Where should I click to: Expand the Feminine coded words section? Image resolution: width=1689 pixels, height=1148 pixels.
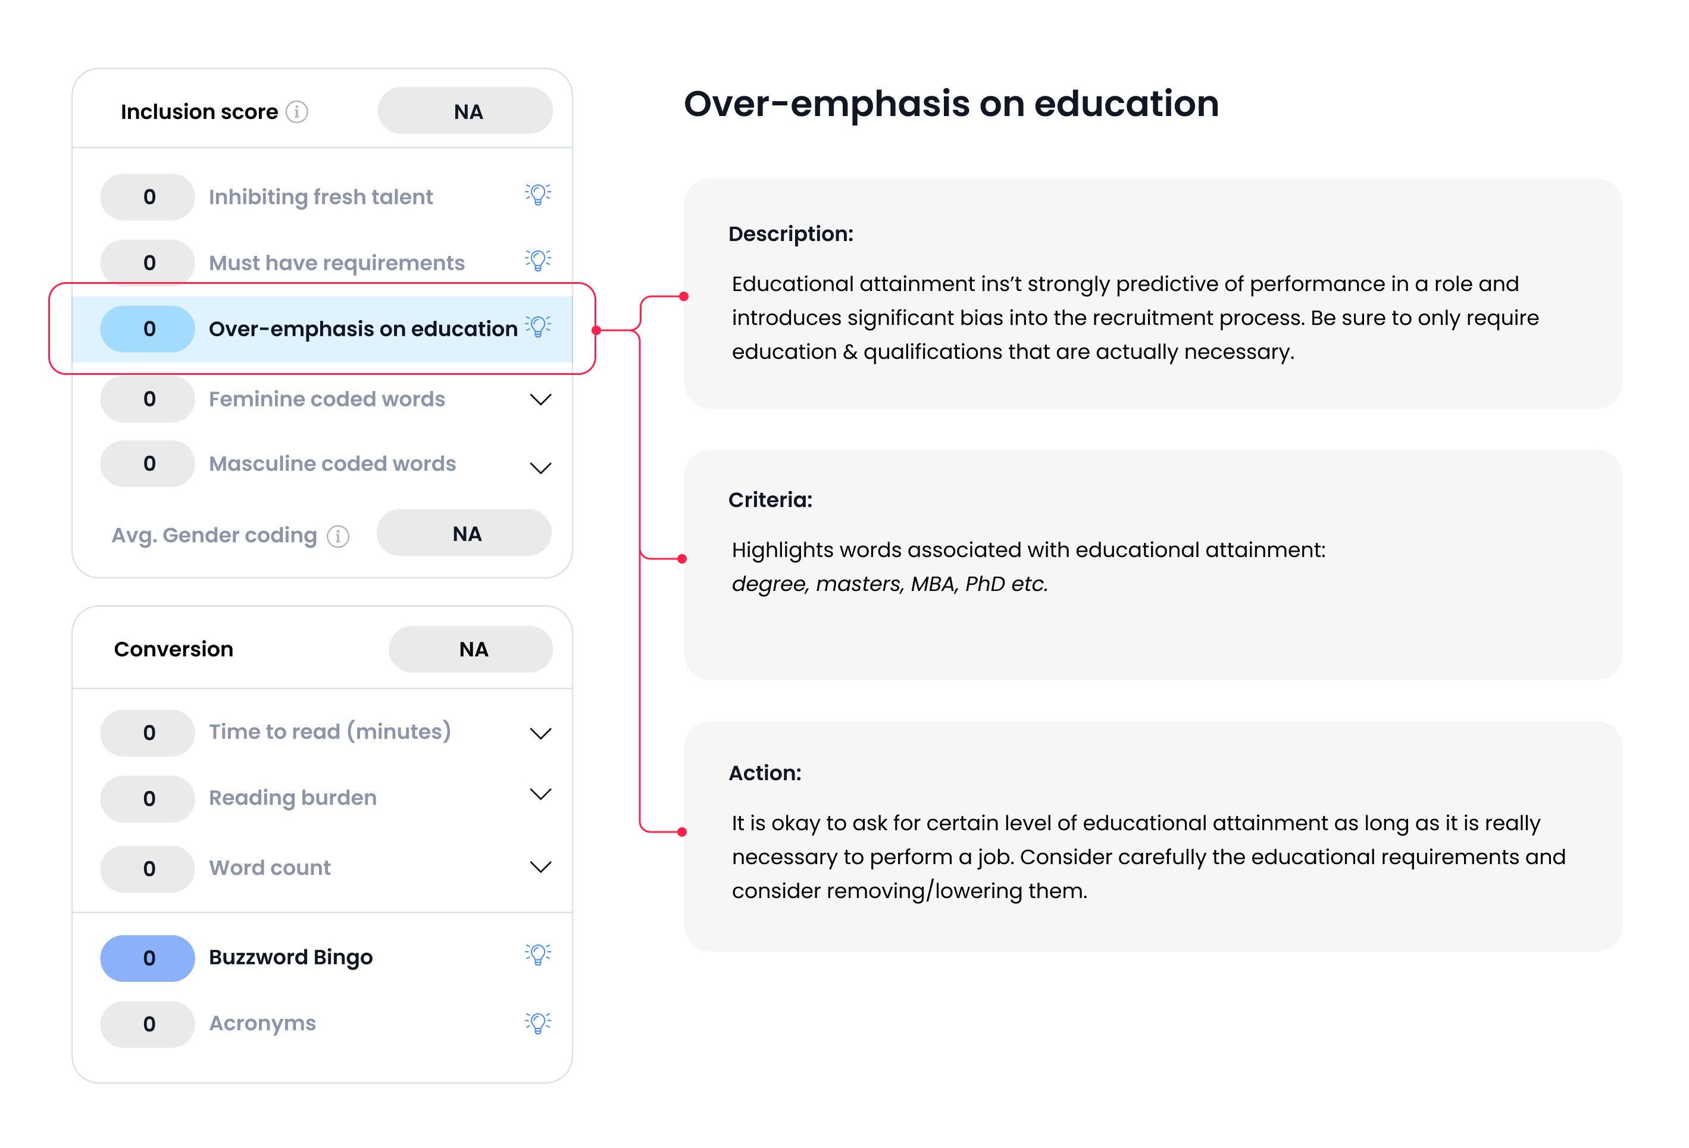point(540,399)
